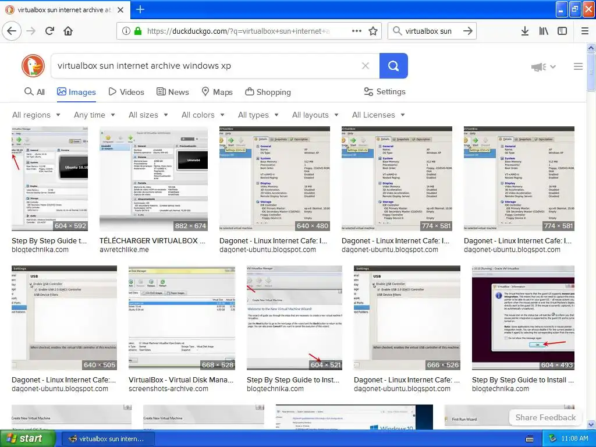Open Firefox hamburger menu
The height and width of the screenshot is (447, 596).
point(585,31)
